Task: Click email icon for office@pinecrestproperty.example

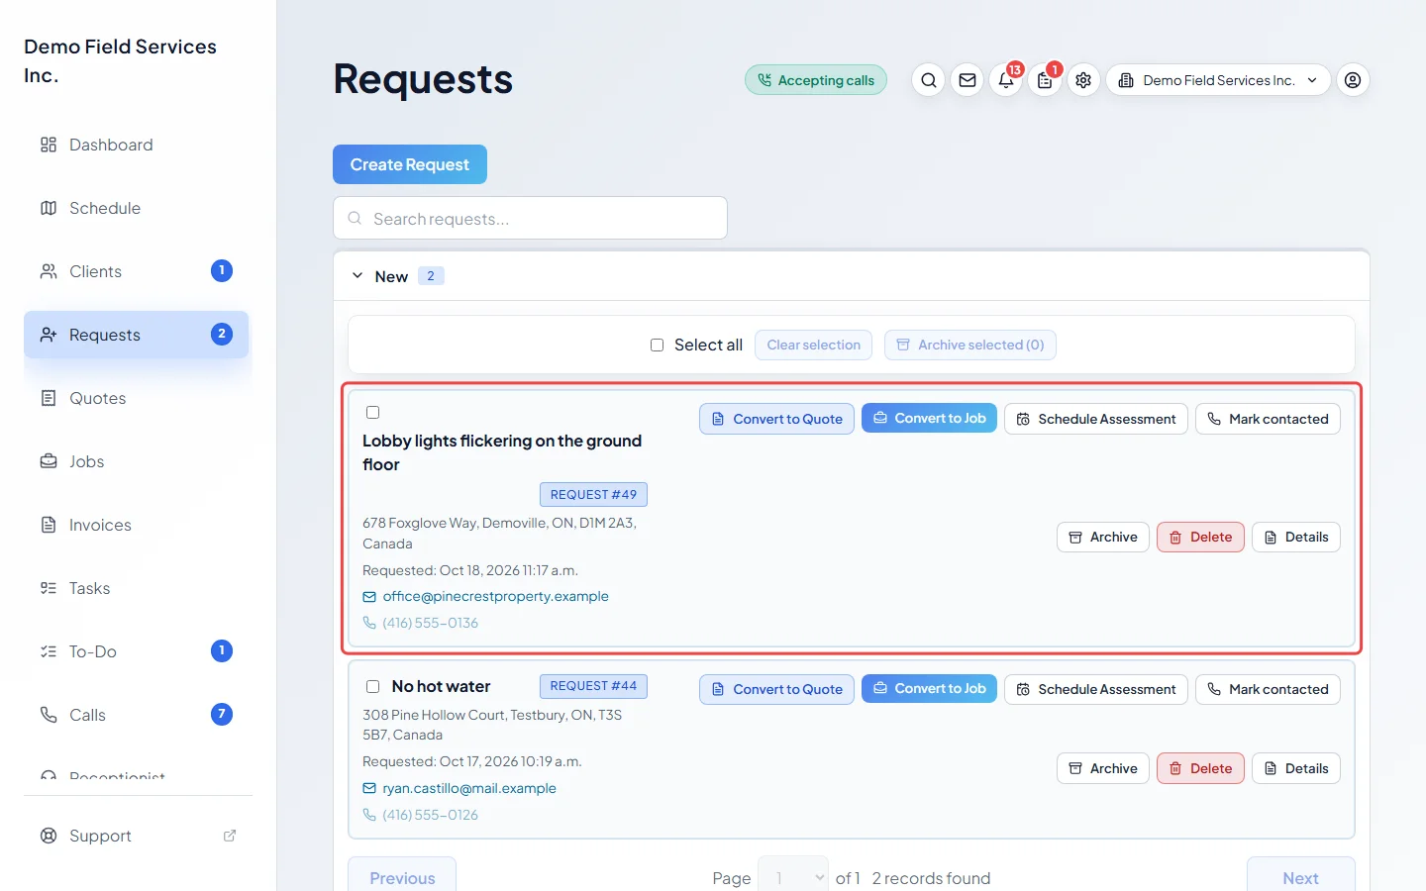Action: (369, 597)
